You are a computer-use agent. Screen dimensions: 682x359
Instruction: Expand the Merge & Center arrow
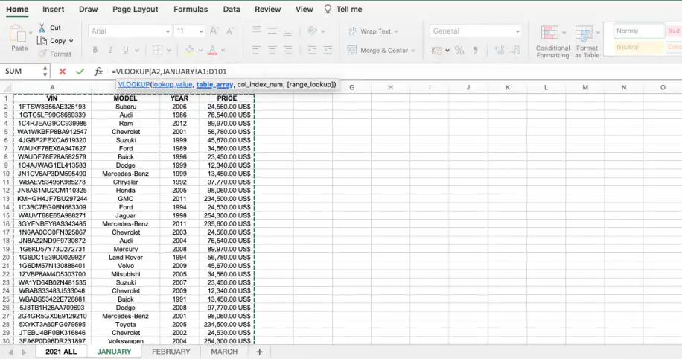413,51
